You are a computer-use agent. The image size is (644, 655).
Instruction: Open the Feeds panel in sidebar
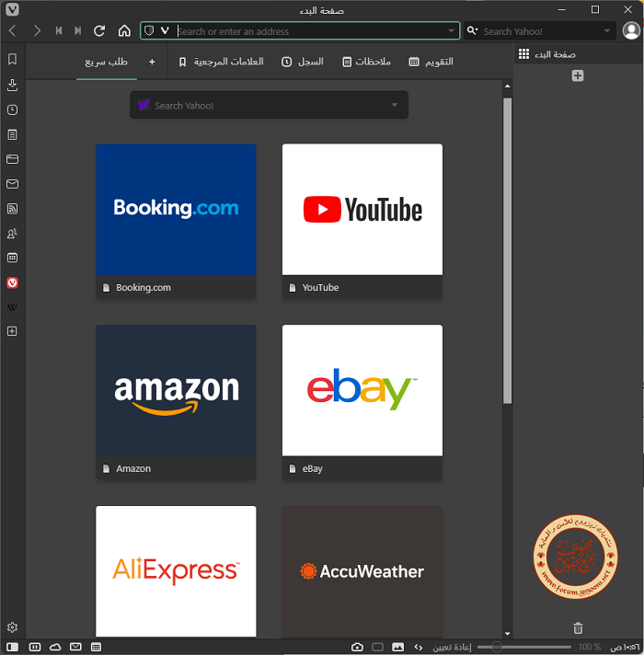coord(13,209)
